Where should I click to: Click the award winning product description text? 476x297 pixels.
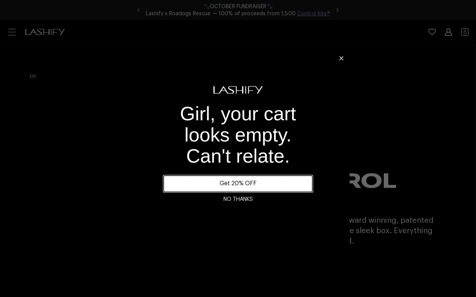point(391,230)
